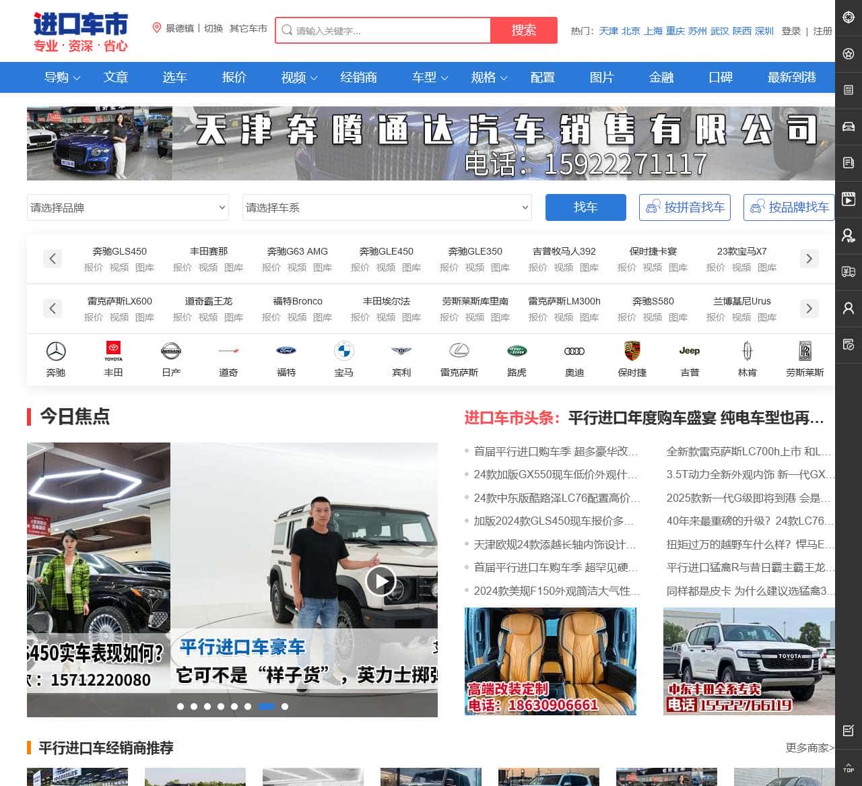Open the video clapperboard sidebar icon

(x=849, y=199)
